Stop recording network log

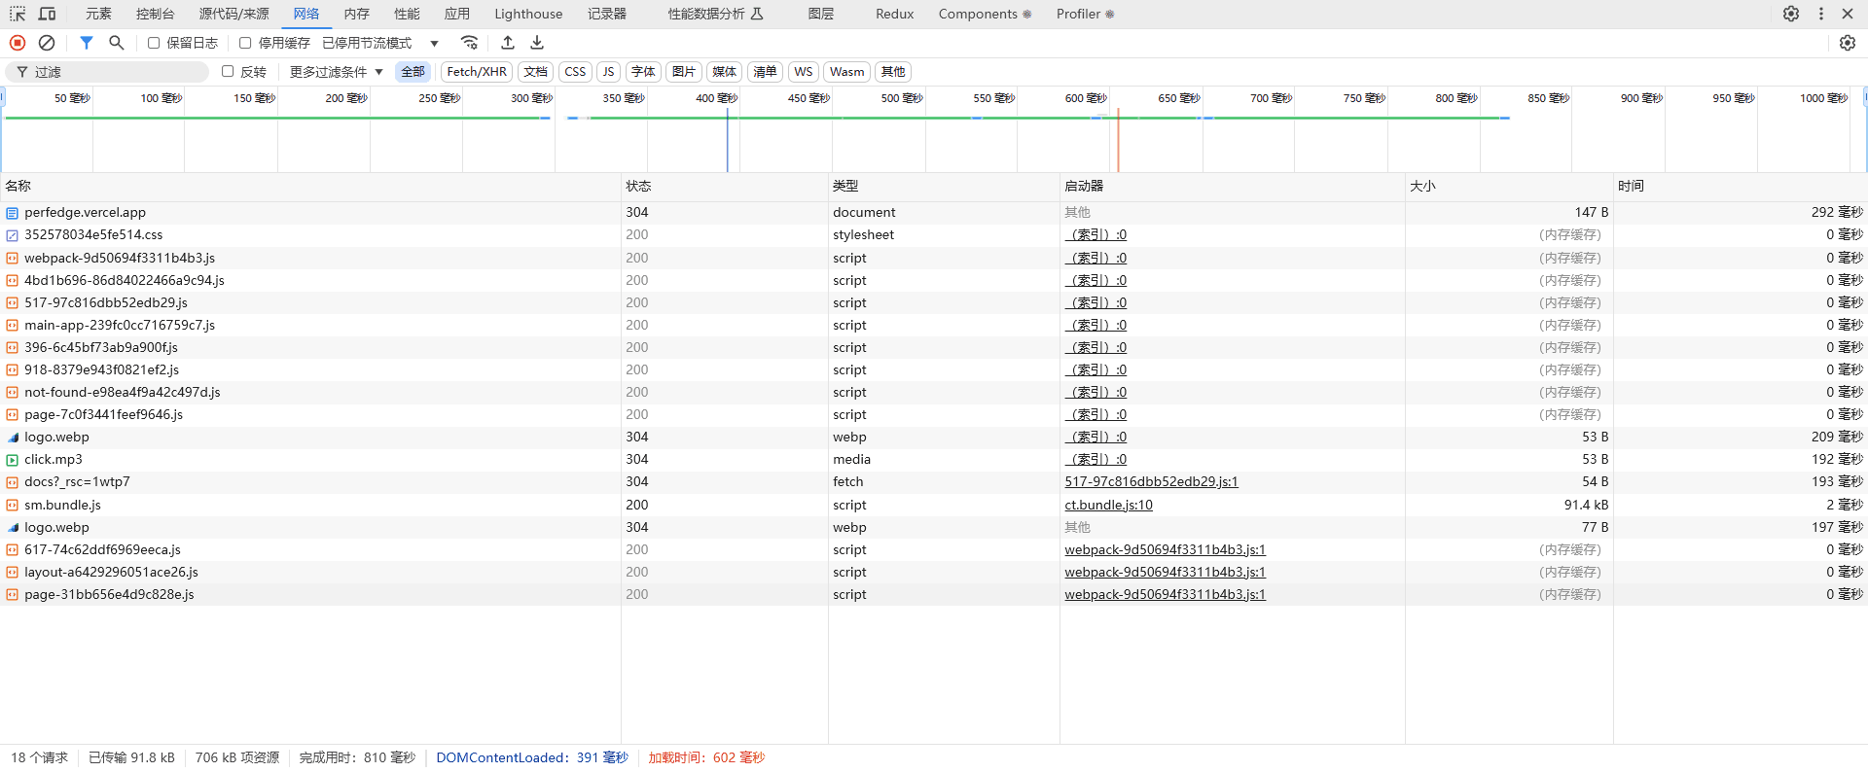pyautogui.click(x=18, y=43)
